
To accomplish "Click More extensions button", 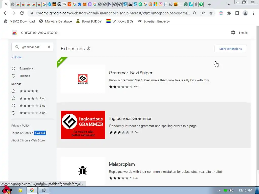I will pyautogui.click(x=230, y=49).
